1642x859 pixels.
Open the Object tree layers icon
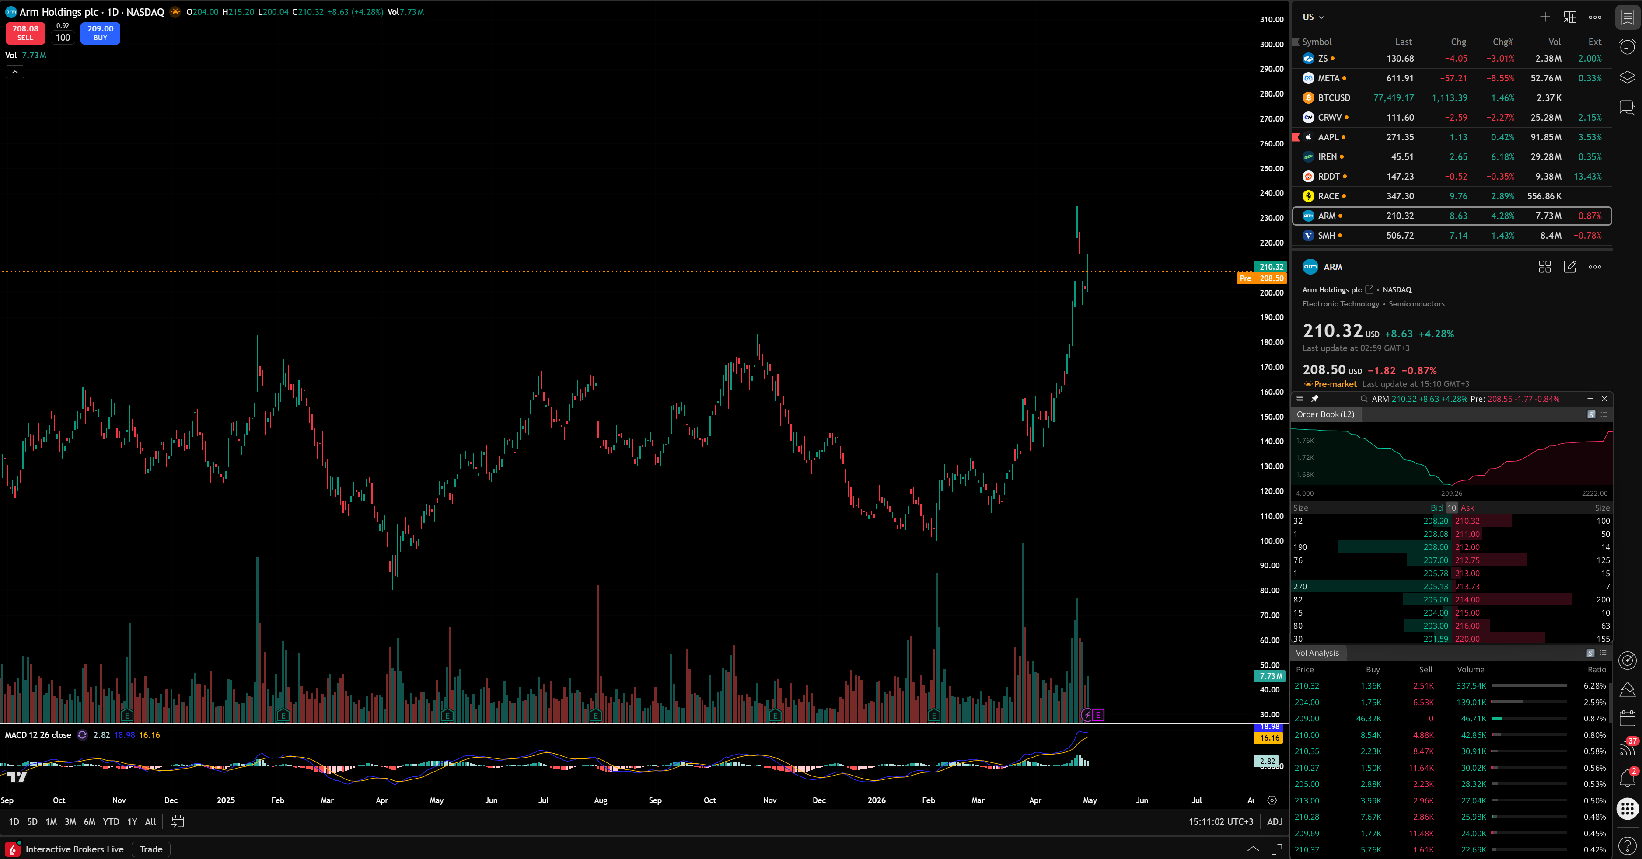tap(1627, 77)
